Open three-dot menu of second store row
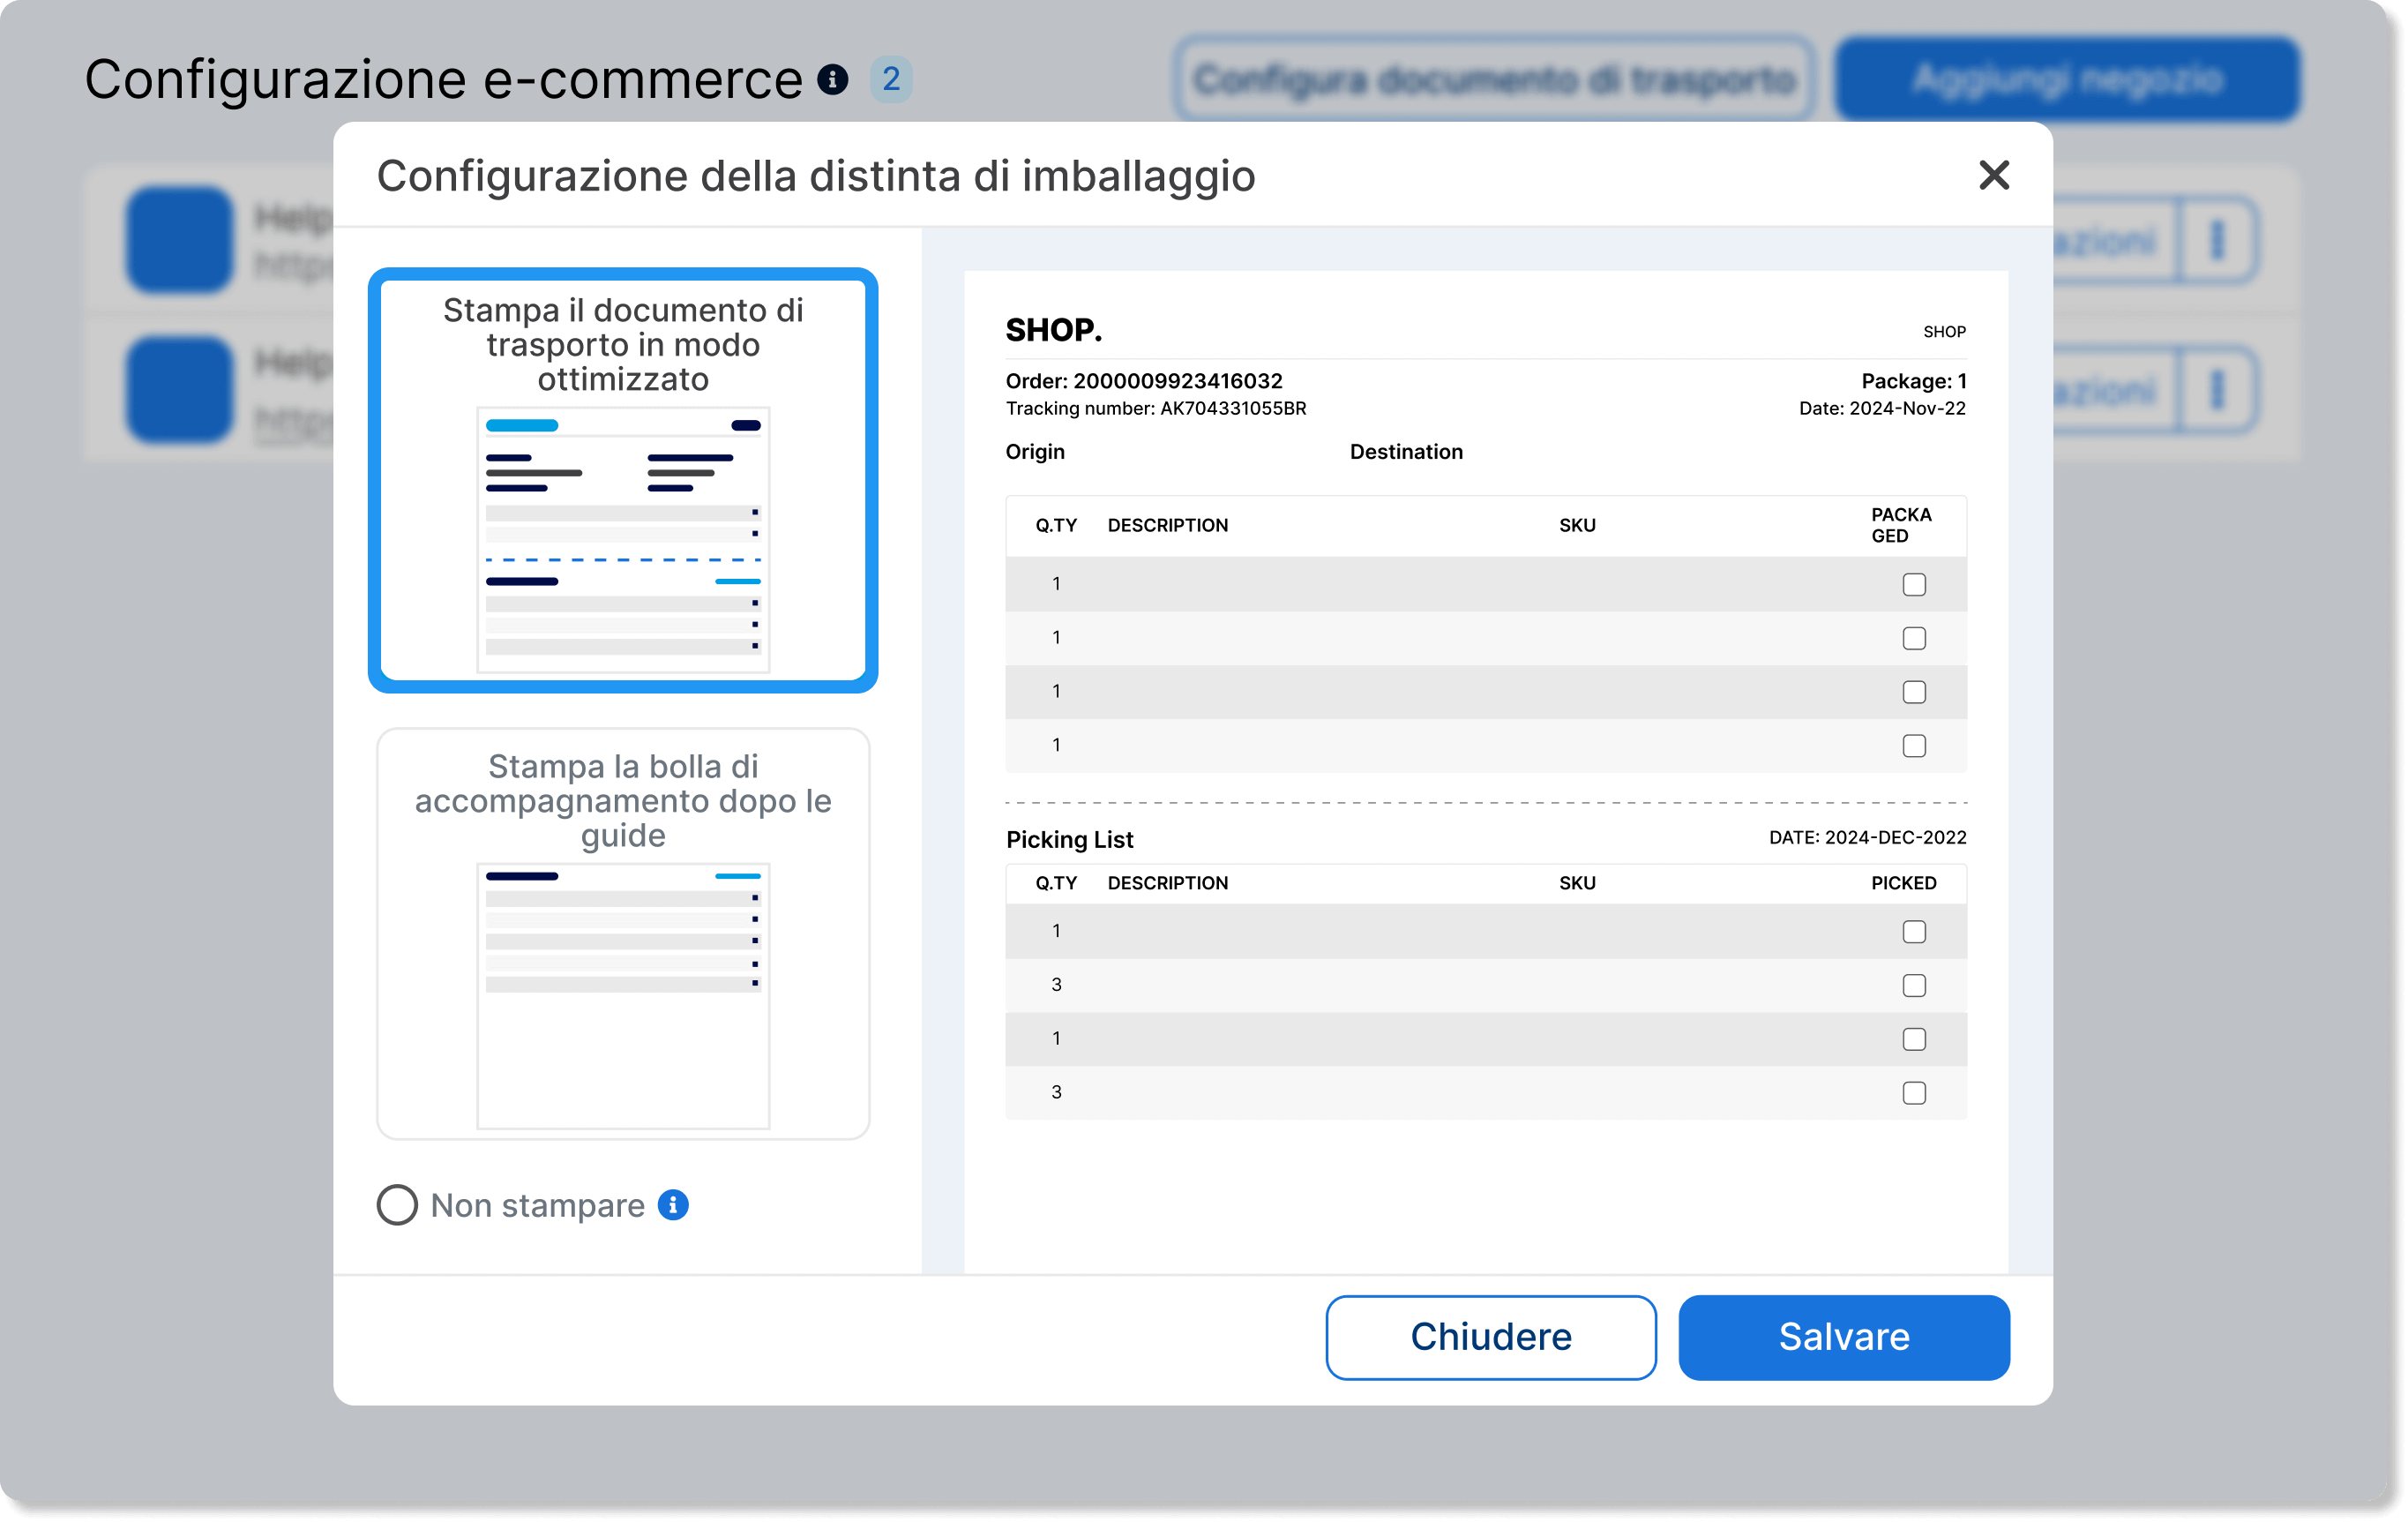The height and width of the screenshot is (1522, 2408). [2217, 389]
